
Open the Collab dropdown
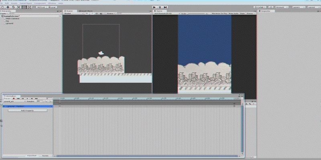[260, 7]
